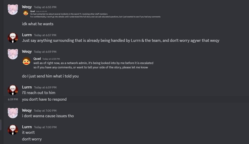Click Lurrn's avatar on the 6:59 PM message

click(13, 90)
